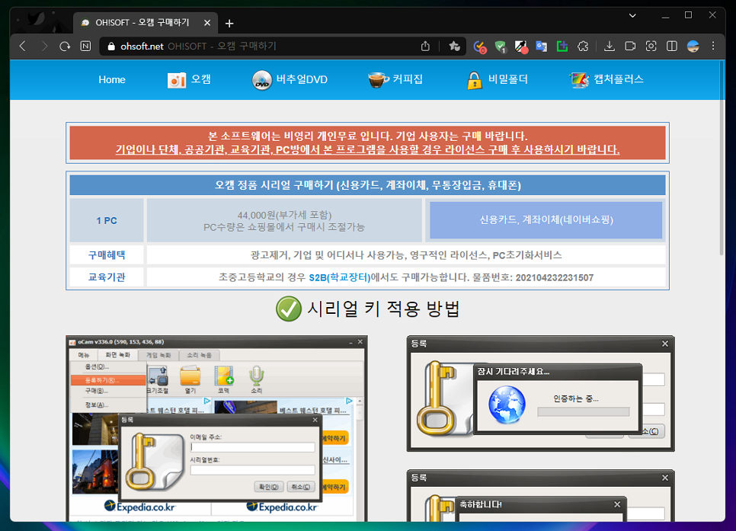Click 신용카드, 계좌이체(네이버쇼핑) purchase button
The width and height of the screenshot is (736, 531).
[x=546, y=220]
